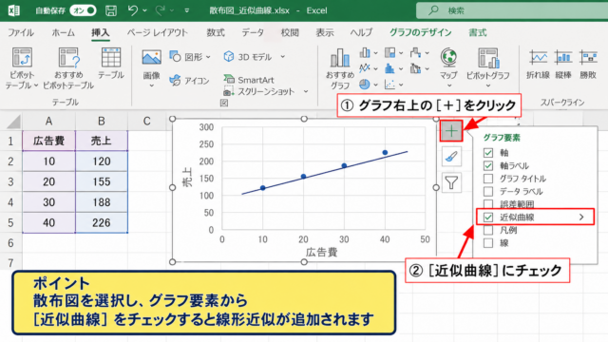Uncheck 軸ラベル (Axis Titles) checkbox
608x342 pixels.
[x=488, y=165]
